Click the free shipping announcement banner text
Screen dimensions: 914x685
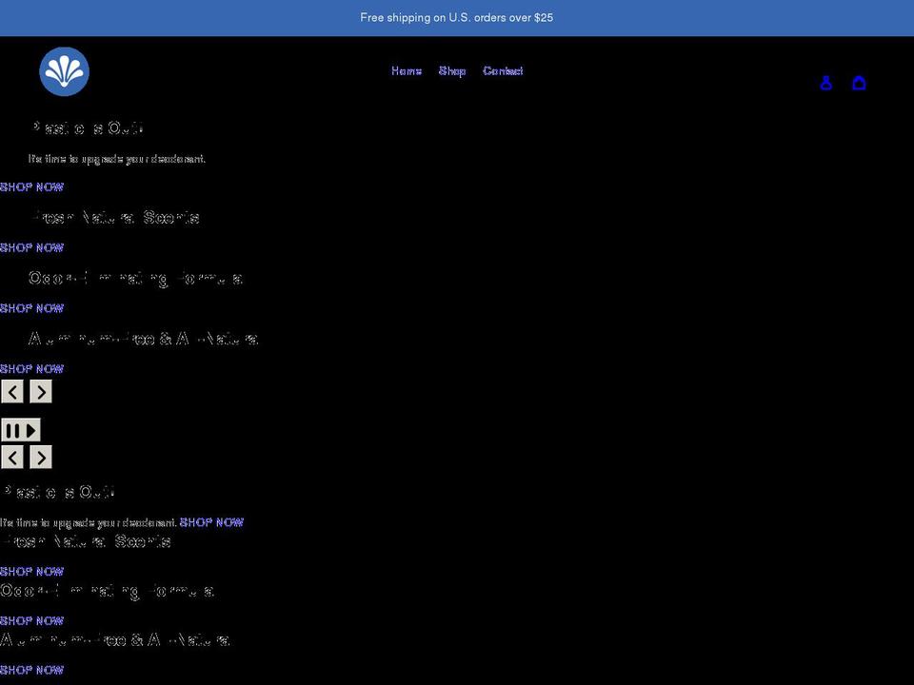pos(456,17)
